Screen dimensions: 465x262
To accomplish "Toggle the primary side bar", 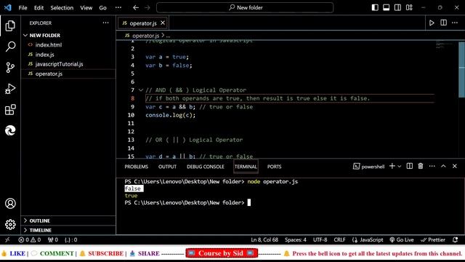I will (x=375, y=7).
